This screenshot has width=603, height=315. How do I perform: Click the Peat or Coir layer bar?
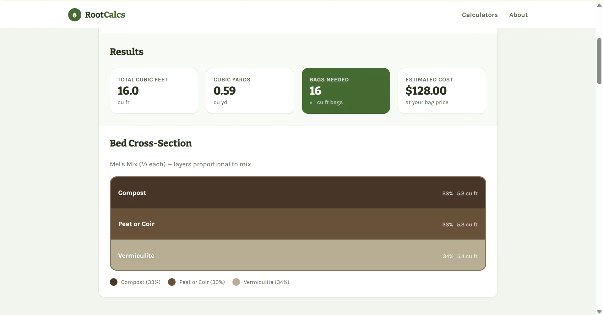[298, 224]
